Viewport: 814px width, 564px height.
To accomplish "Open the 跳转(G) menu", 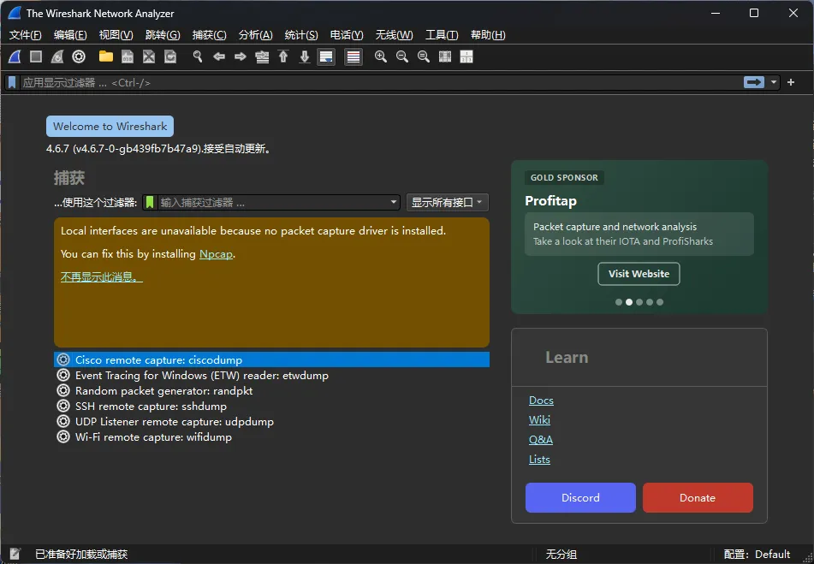I will (163, 35).
